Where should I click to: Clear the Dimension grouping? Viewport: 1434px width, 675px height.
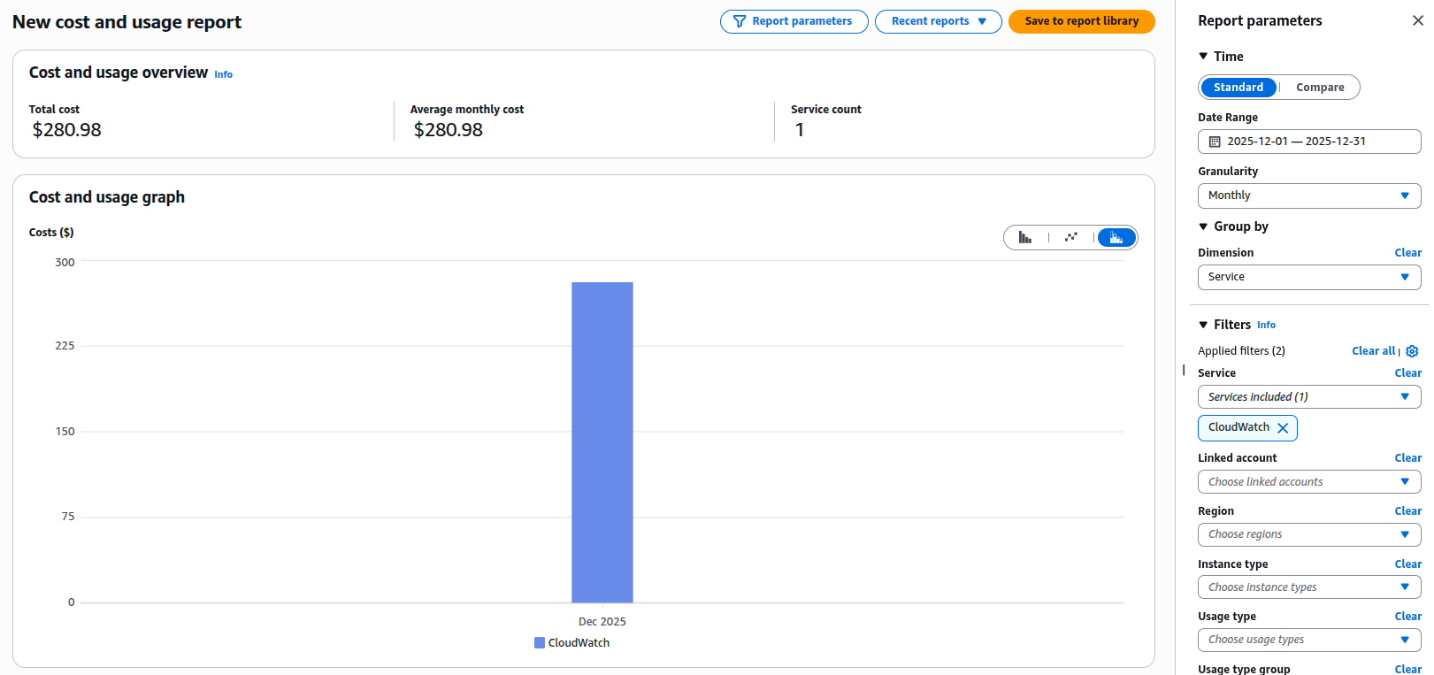click(x=1407, y=253)
